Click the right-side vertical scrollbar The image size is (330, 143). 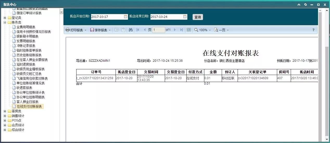327,75
